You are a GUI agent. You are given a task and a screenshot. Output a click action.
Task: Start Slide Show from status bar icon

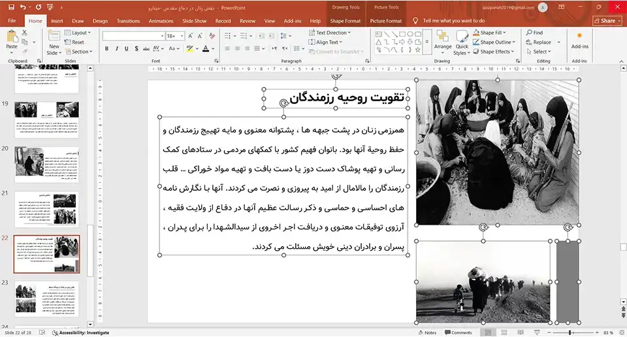pyautogui.click(x=537, y=332)
